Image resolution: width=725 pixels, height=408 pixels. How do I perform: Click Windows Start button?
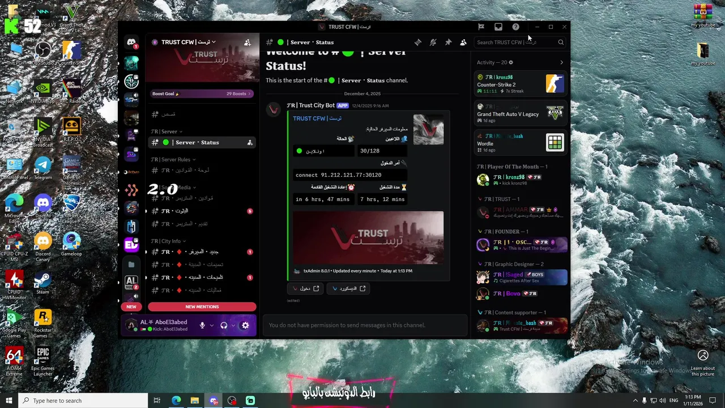(9, 401)
